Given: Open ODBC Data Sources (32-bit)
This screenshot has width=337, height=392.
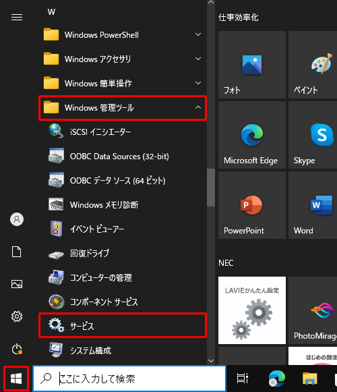Looking at the screenshot, I should tap(123, 157).
